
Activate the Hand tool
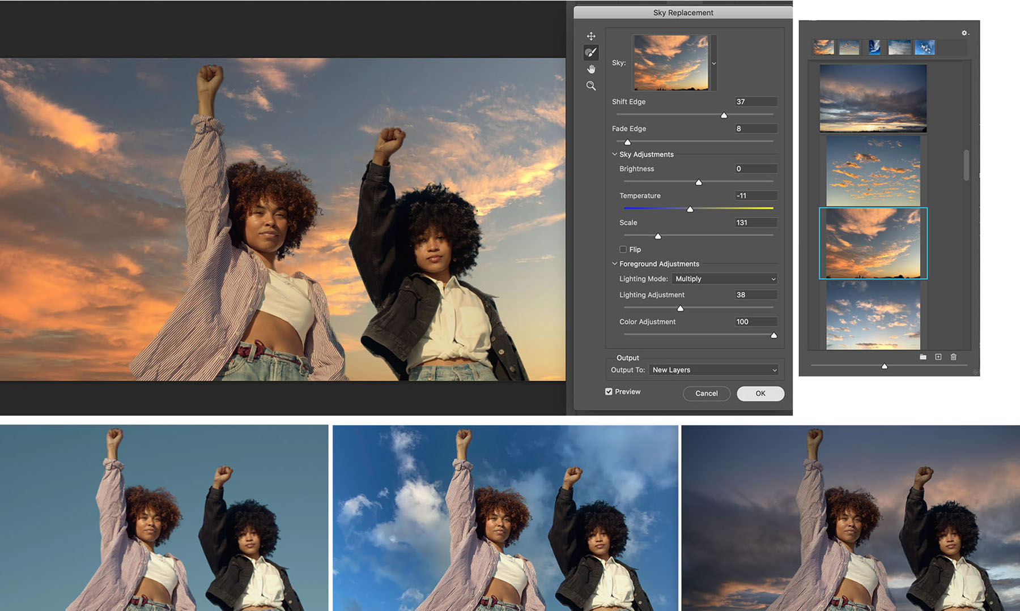point(591,69)
